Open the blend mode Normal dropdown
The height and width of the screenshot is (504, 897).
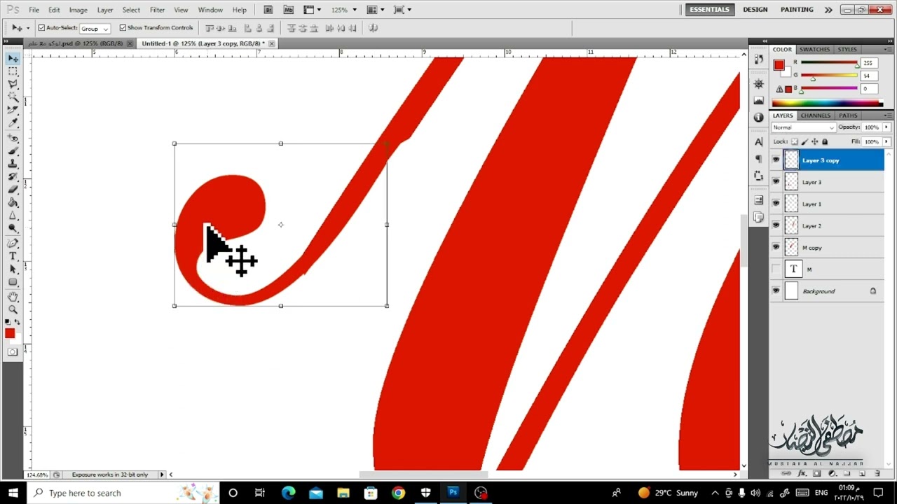click(x=804, y=127)
